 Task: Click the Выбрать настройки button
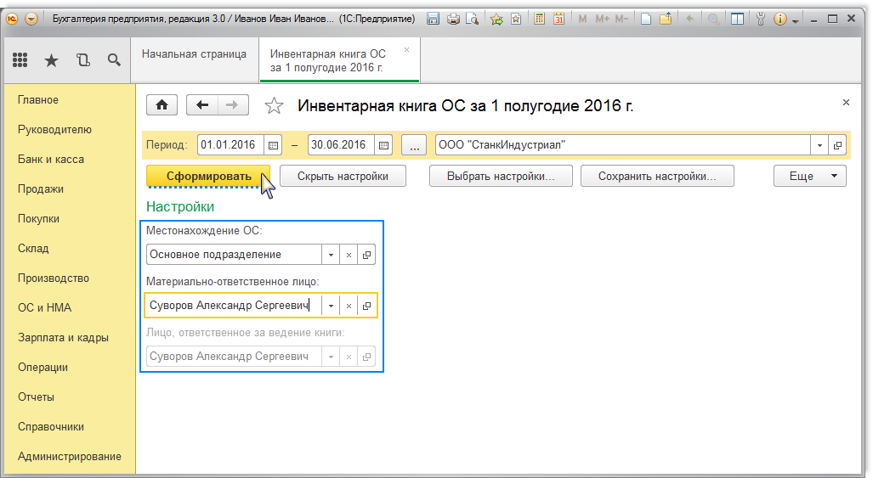pos(501,177)
